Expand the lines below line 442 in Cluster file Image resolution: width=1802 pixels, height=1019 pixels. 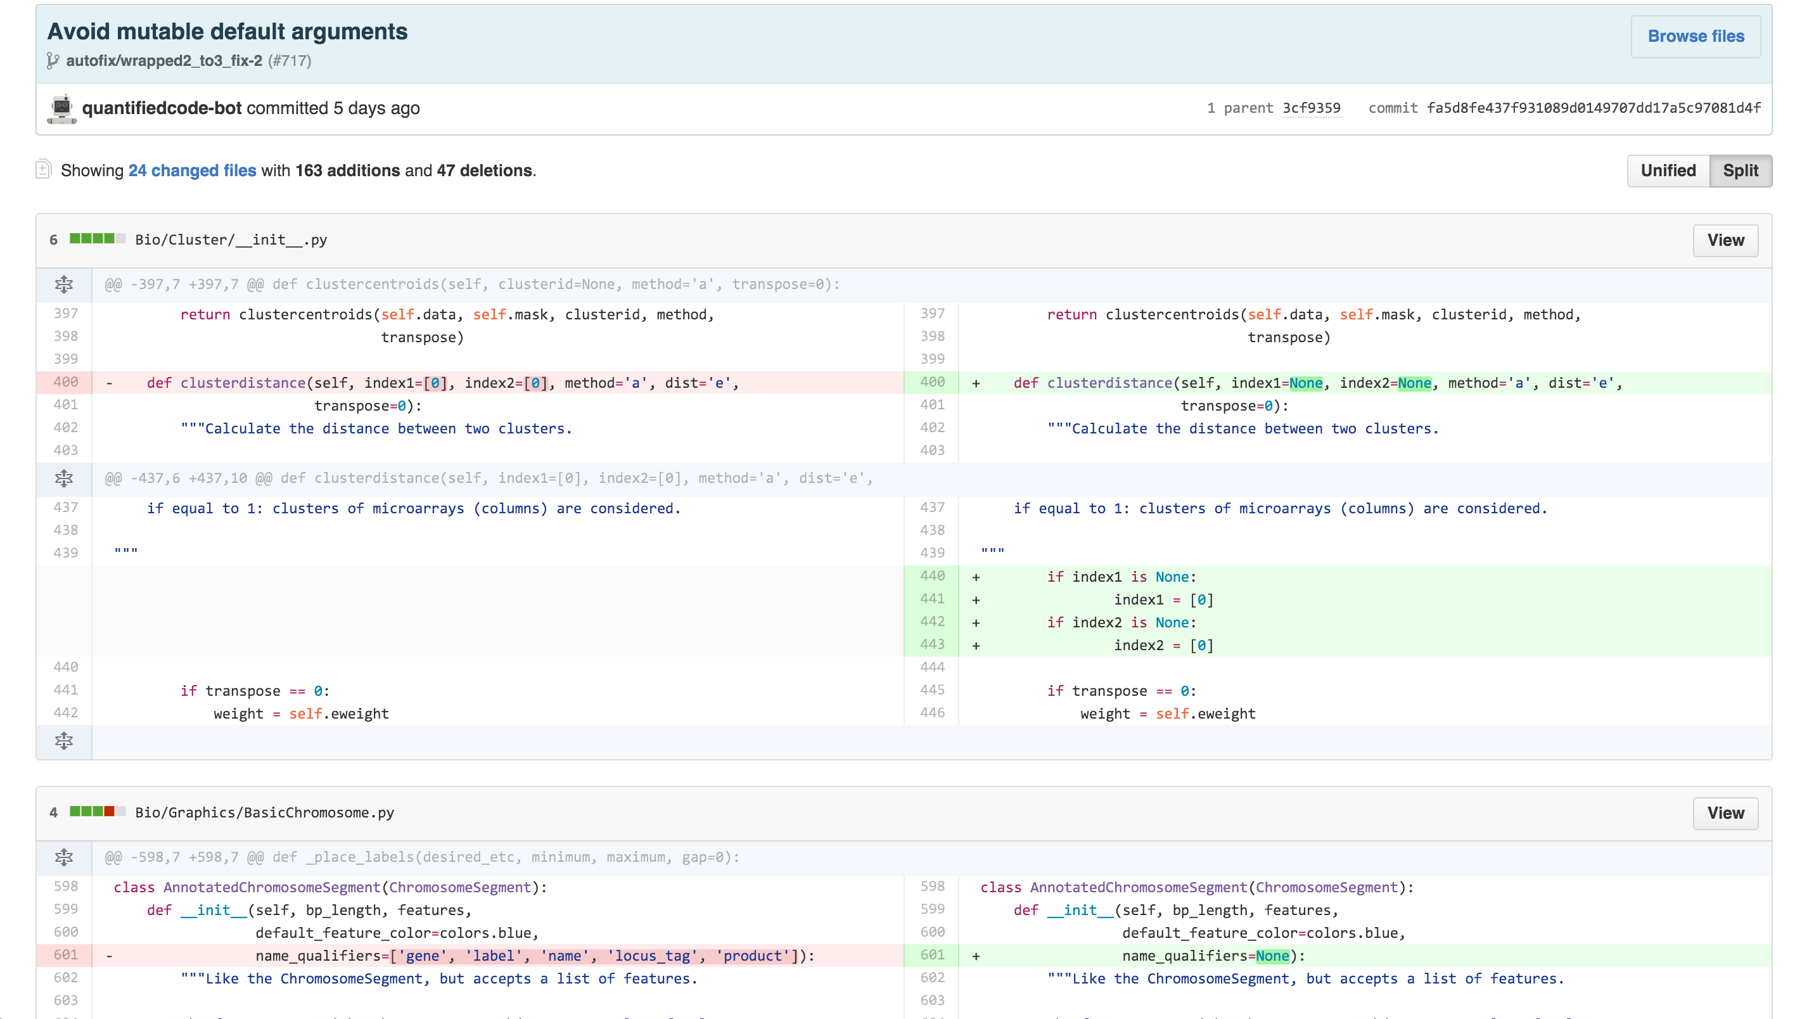pos(63,740)
